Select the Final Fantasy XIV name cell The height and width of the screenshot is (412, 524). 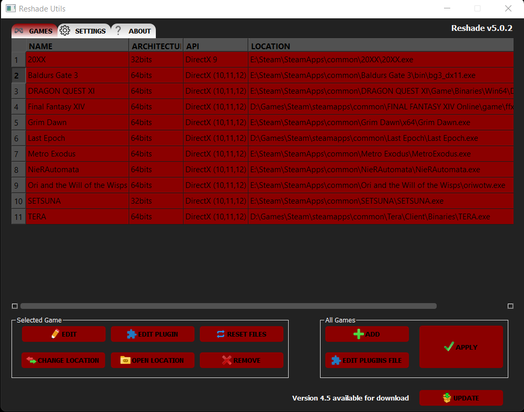(77, 107)
